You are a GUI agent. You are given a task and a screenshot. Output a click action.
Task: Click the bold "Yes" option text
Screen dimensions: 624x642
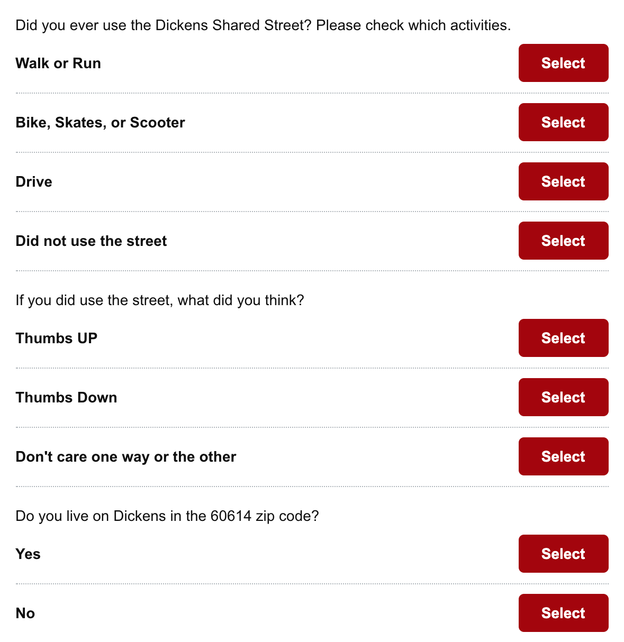click(28, 554)
